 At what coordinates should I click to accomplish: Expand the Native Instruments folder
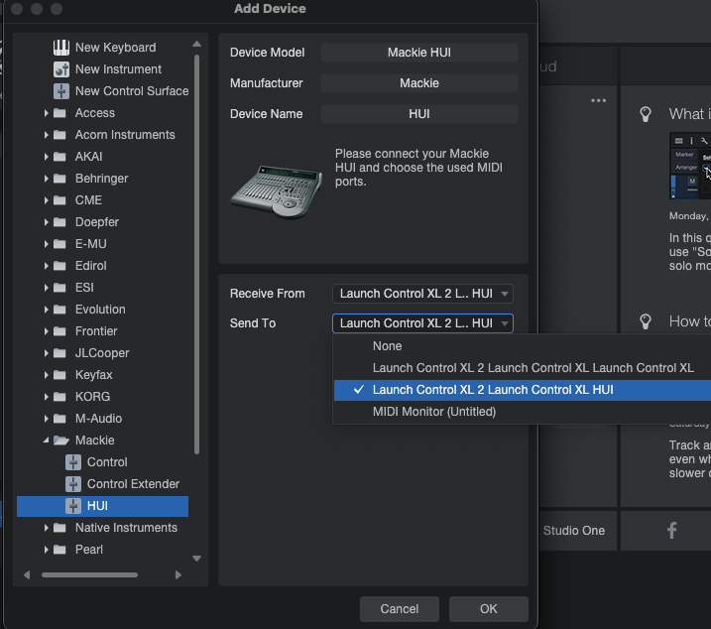pyautogui.click(x=46, y=528)
